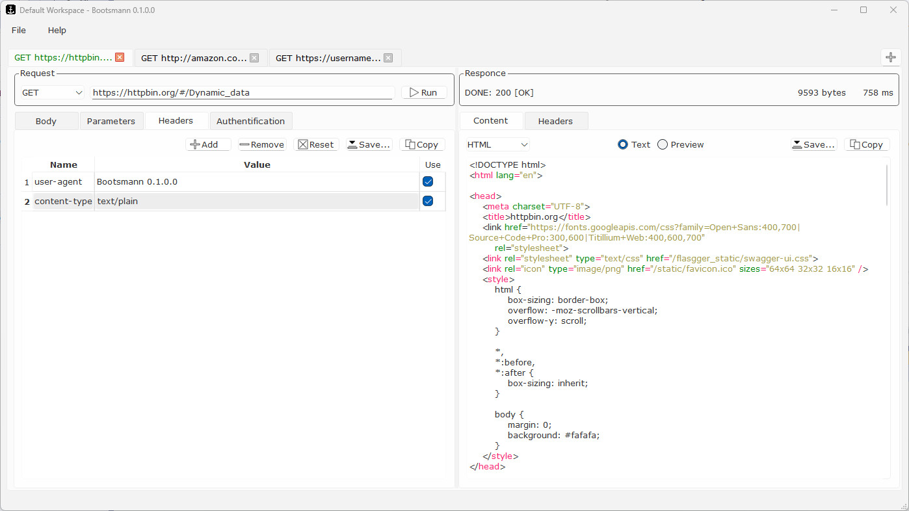
Task: Select the Preview radio button
Action: tap(663, 144)
